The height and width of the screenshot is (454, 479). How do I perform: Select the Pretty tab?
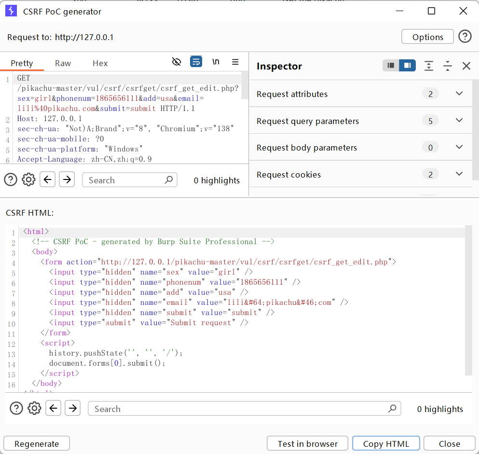click(22, 63)
